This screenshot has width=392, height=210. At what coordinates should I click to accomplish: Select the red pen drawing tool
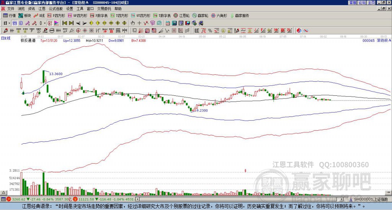coord(5,31)
